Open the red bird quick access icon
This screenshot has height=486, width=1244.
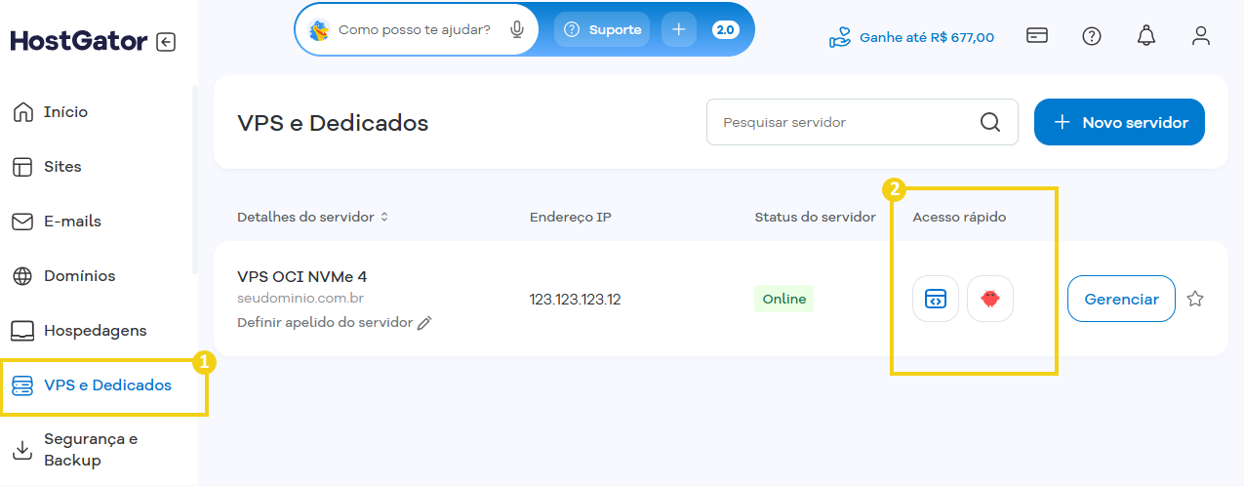point(990,299)
